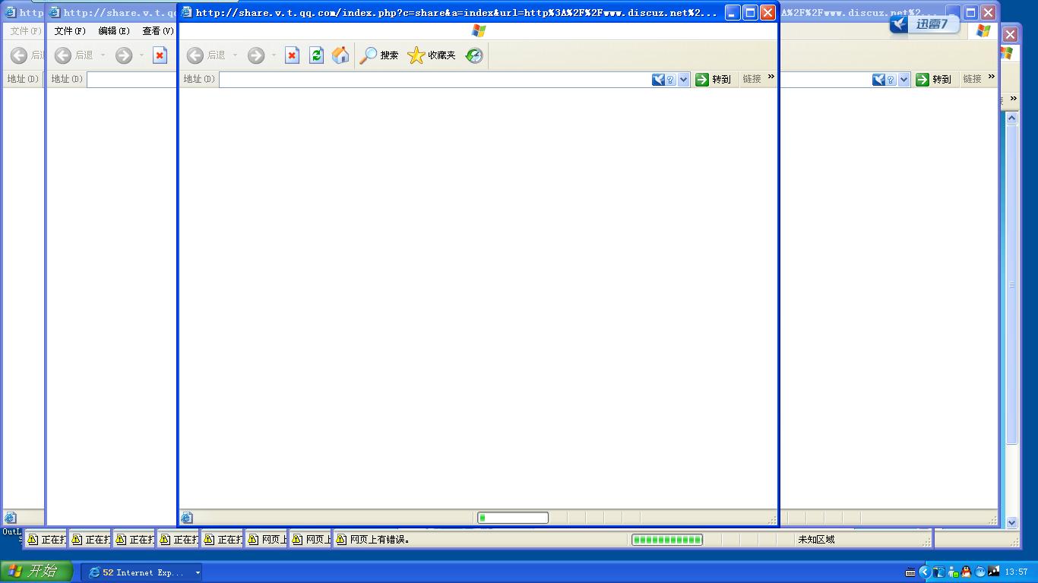Click the green progress bar in bottom status bar
This screenshot has height=583, width=1038.
(667, 540)
